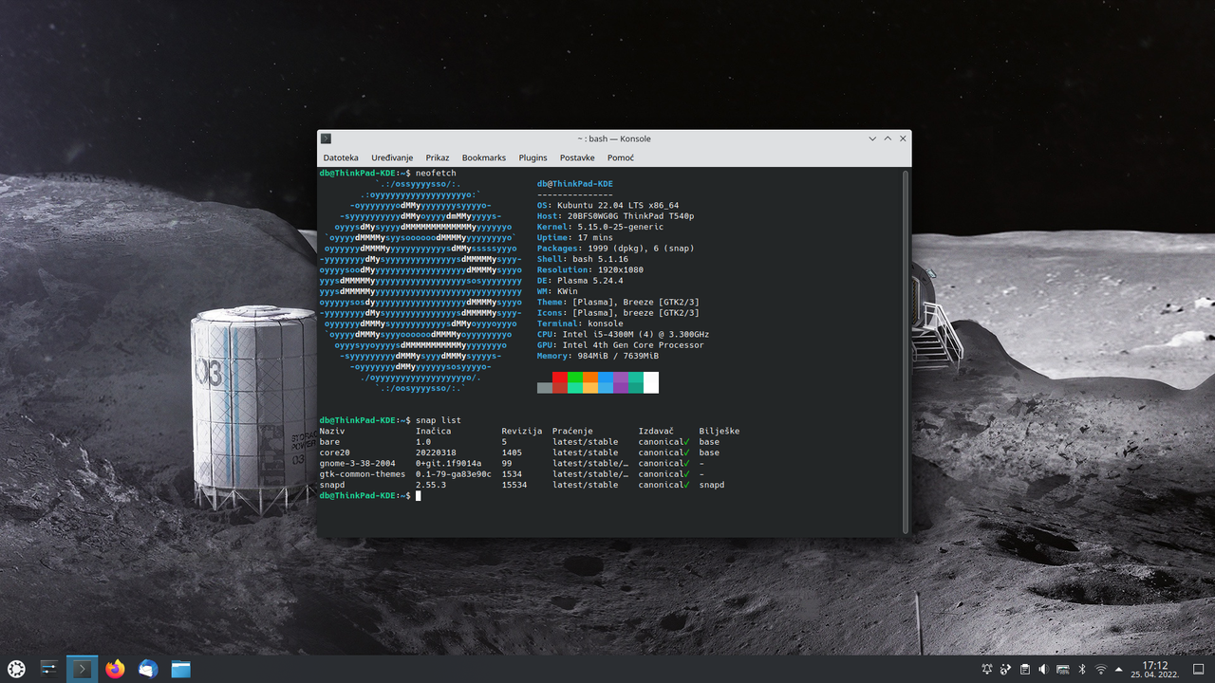Viewport: 1215px width, 683px height.
Task: Launch Thunderbird mail from the taskbar
Action: tap(147, 669)
